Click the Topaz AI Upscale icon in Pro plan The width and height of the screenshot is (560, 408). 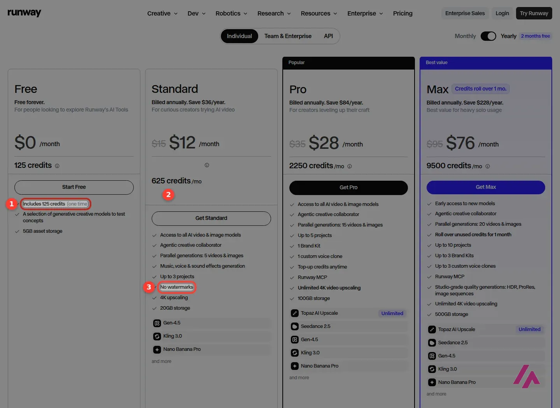295,313
